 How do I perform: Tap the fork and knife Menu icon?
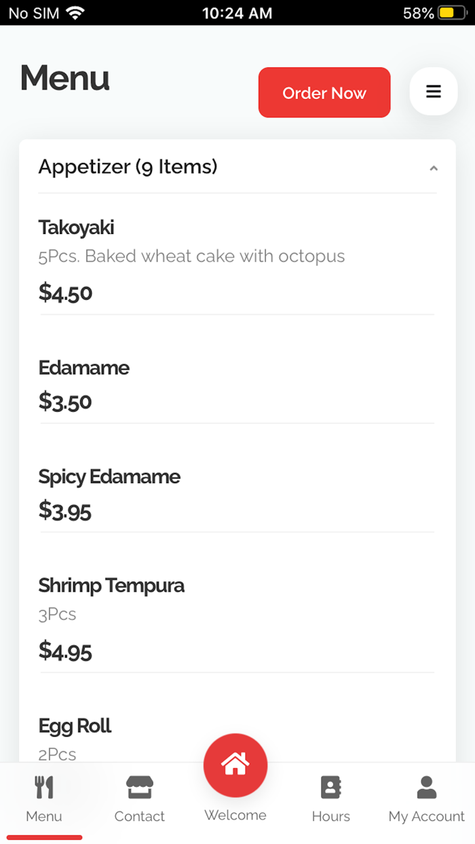44,788
